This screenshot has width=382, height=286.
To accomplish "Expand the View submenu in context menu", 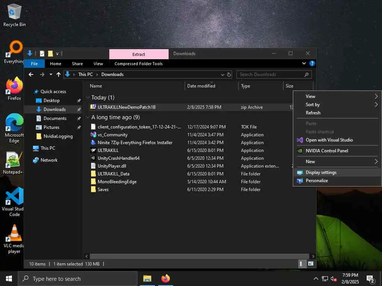I will [337, 96].
